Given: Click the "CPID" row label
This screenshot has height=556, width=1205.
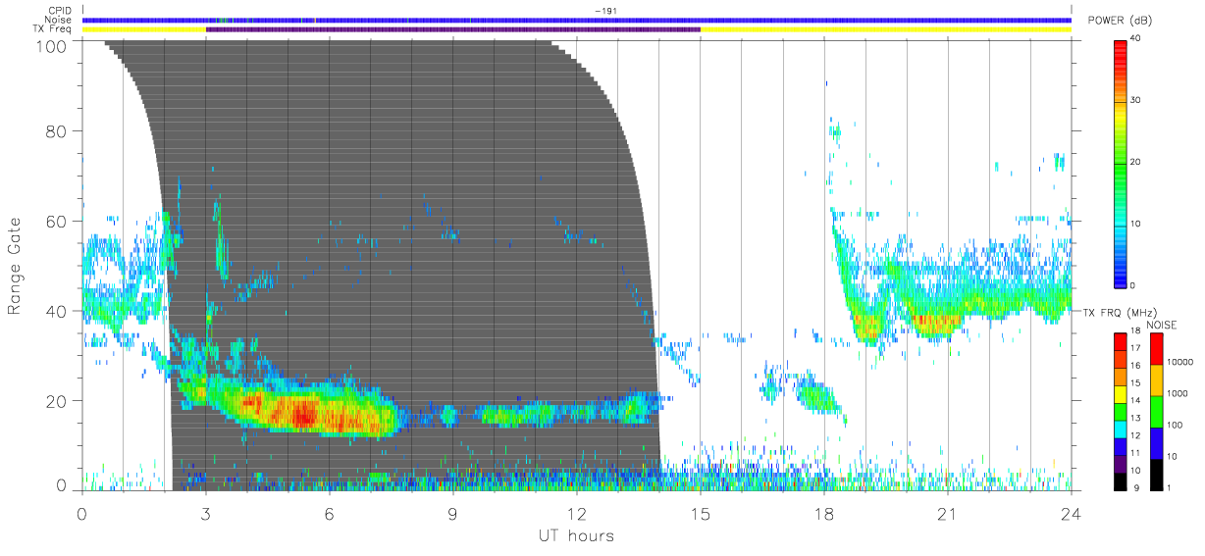Looking at the screenshot, I should click(x=61, y=11).
